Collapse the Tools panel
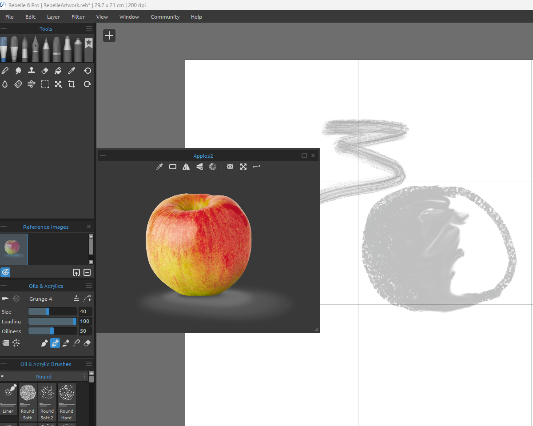 (4, 28)
